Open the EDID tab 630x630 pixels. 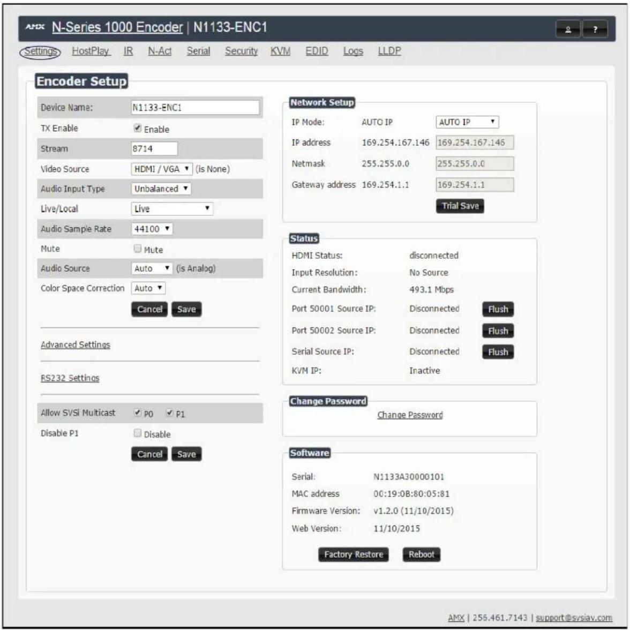pos(317,51)
